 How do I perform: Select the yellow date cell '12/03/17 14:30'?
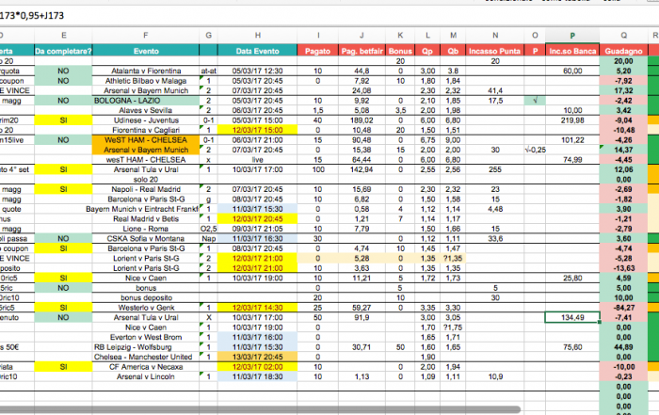[257, 308]
